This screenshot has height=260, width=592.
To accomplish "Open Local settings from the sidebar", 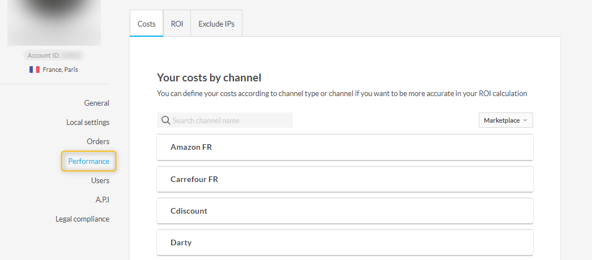I will point(88,122).
